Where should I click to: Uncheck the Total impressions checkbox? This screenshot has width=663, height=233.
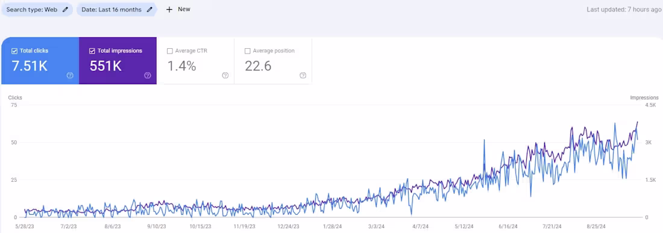pyautogui.click(x=92, y=51)
